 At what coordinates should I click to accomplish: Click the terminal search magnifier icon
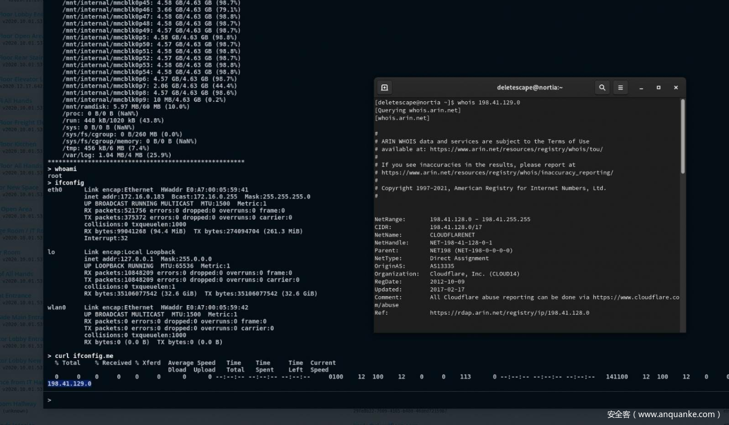[602, 88]
